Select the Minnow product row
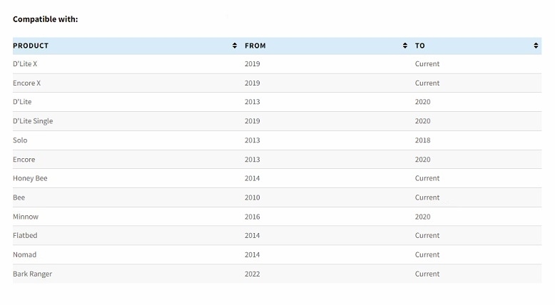555x305 pixels. tap(277, 217)
